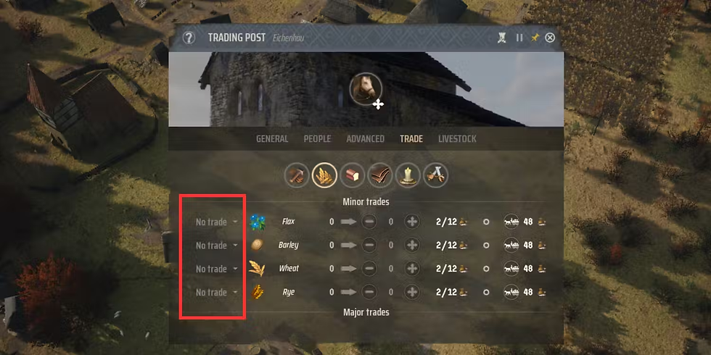Image resolution: width=711 pixels, height=355 pixels.
Task: Open the Flax trade mode dropdown
Action: click(x=217, y=222)
